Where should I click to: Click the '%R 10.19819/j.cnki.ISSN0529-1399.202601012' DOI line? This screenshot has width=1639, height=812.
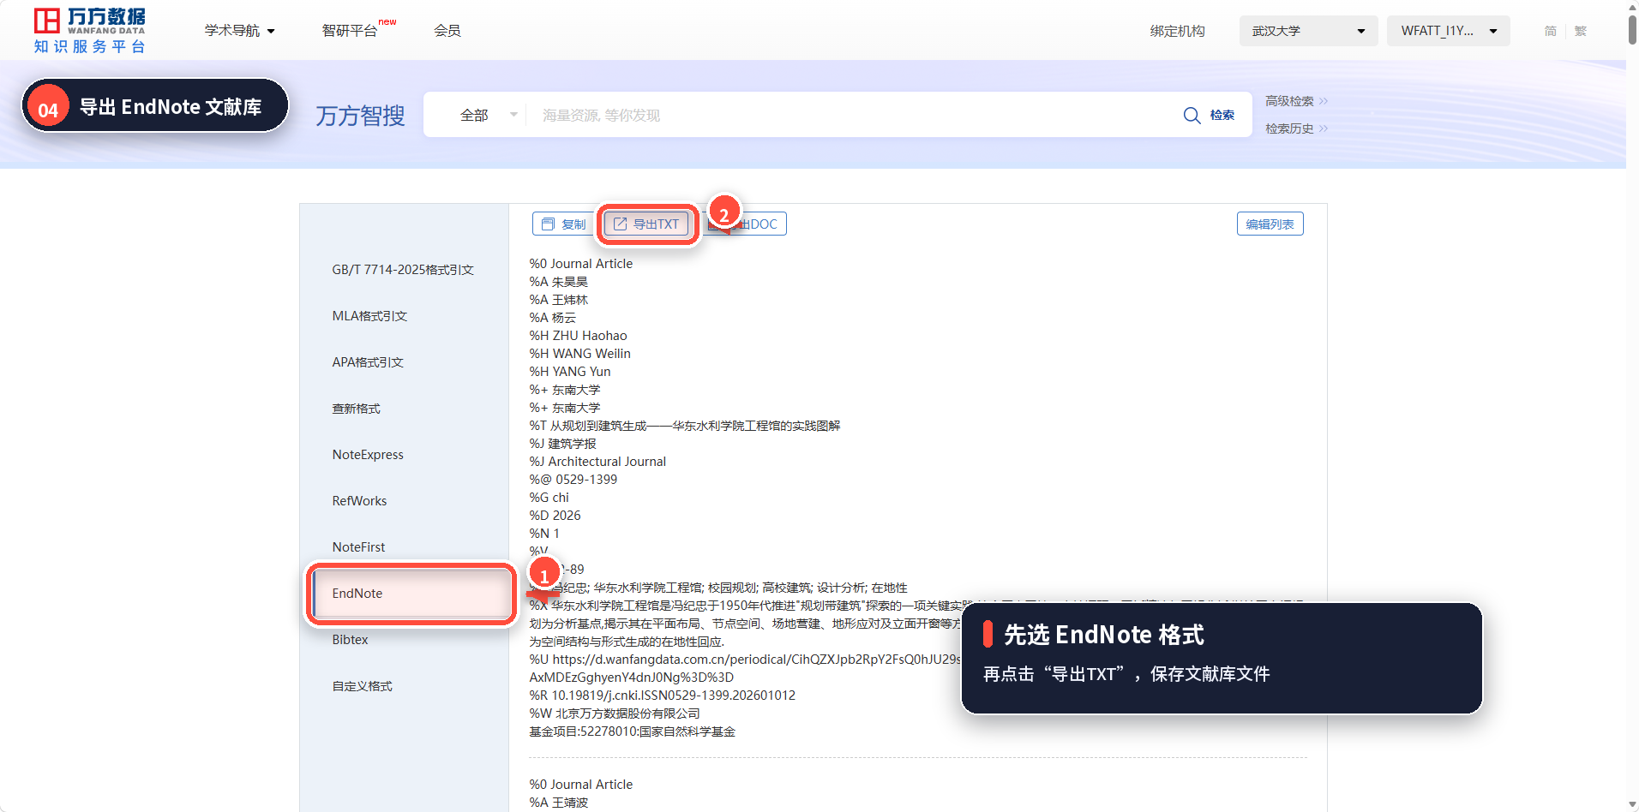(x=662, y=696)
